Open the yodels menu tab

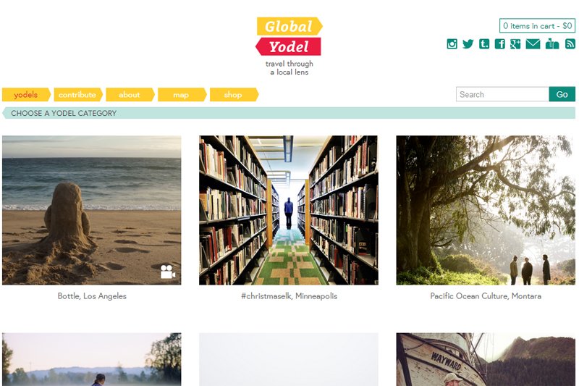pyautogui.click(x=26, y=95)
